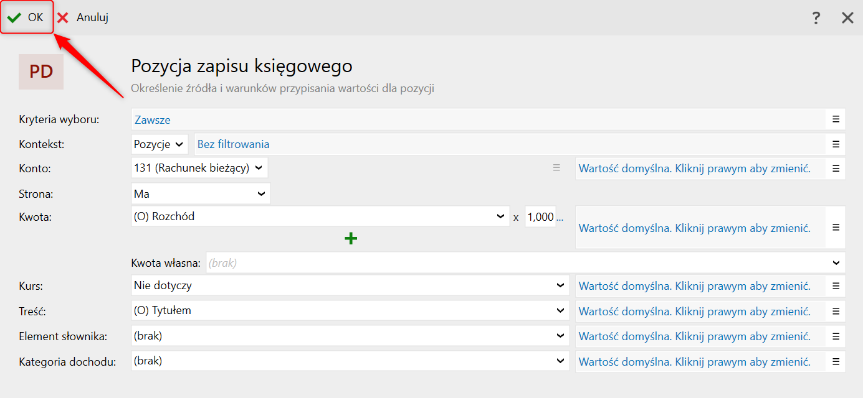Confirm with the OK button
The height and width of the screenshot is (398, 863).
(26, 17)
